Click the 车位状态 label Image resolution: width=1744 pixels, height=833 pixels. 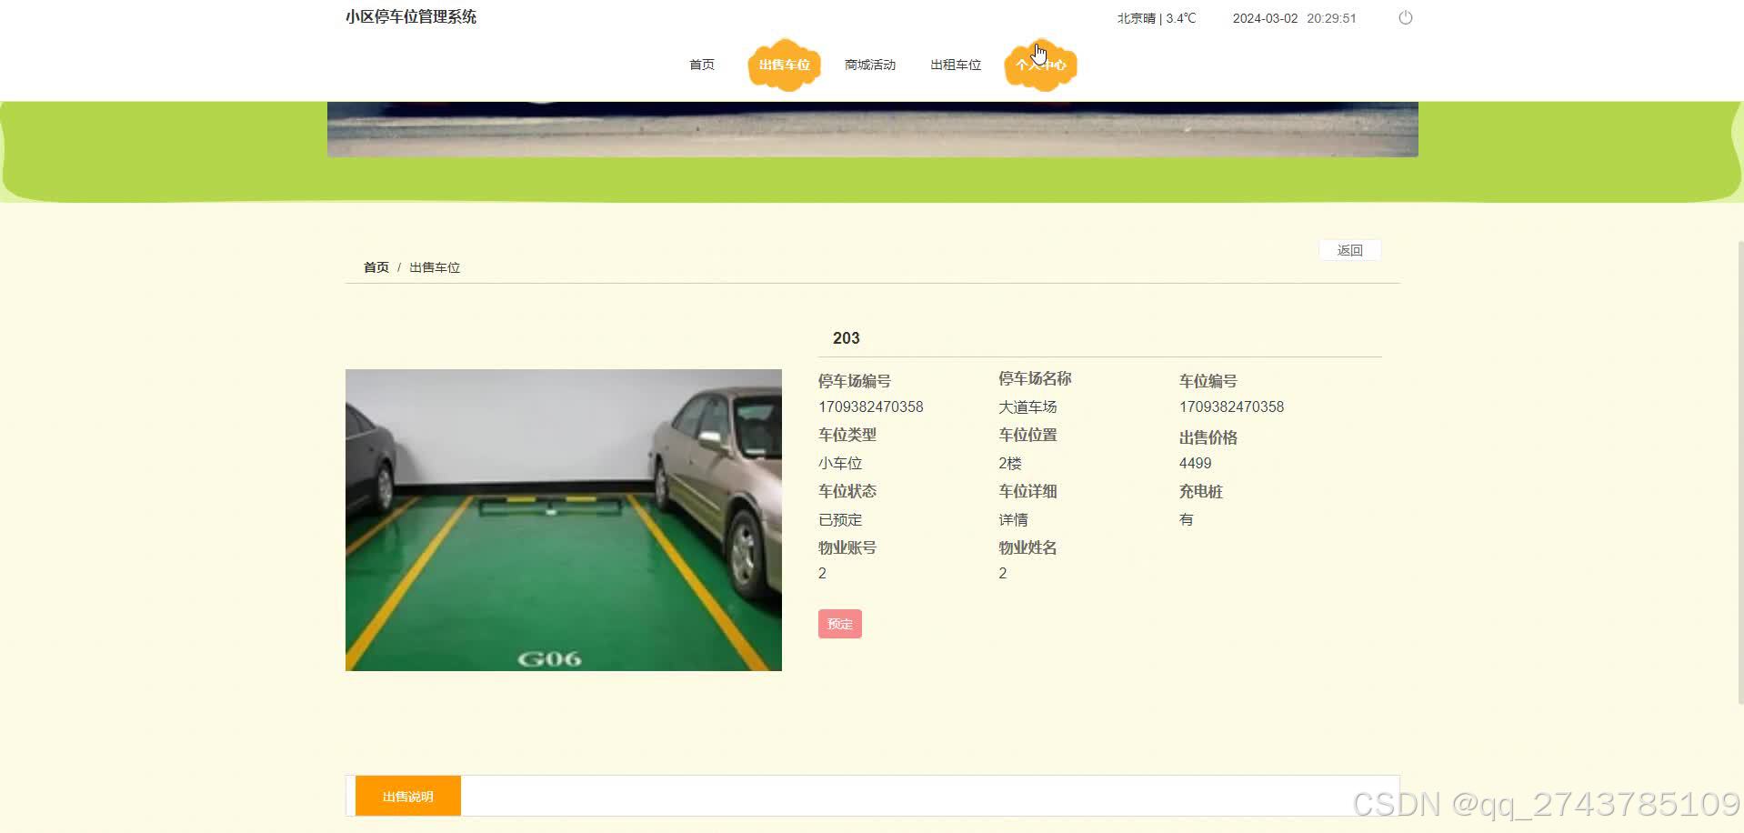847,491
